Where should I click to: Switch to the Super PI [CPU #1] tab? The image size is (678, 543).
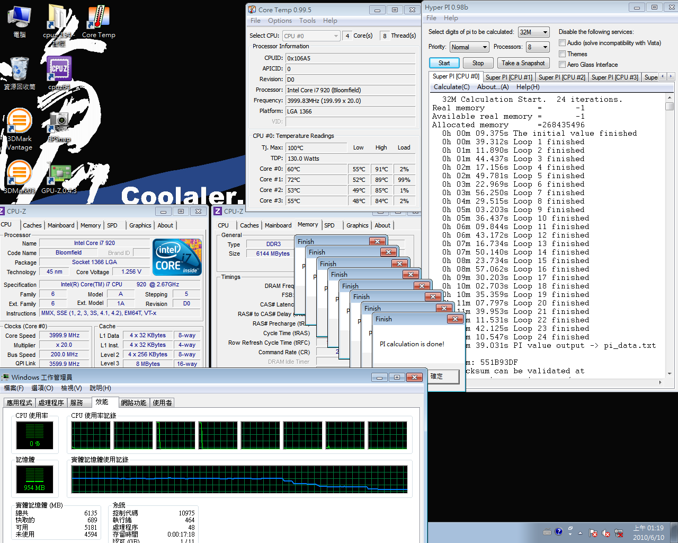tap(509, 77)
